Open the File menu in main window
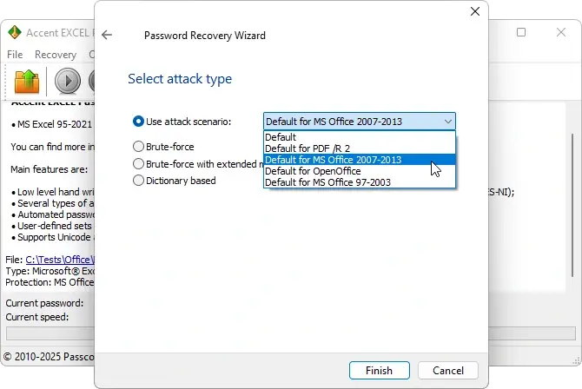This screenshot has width=582, height=389. click(x=15, y=55)
